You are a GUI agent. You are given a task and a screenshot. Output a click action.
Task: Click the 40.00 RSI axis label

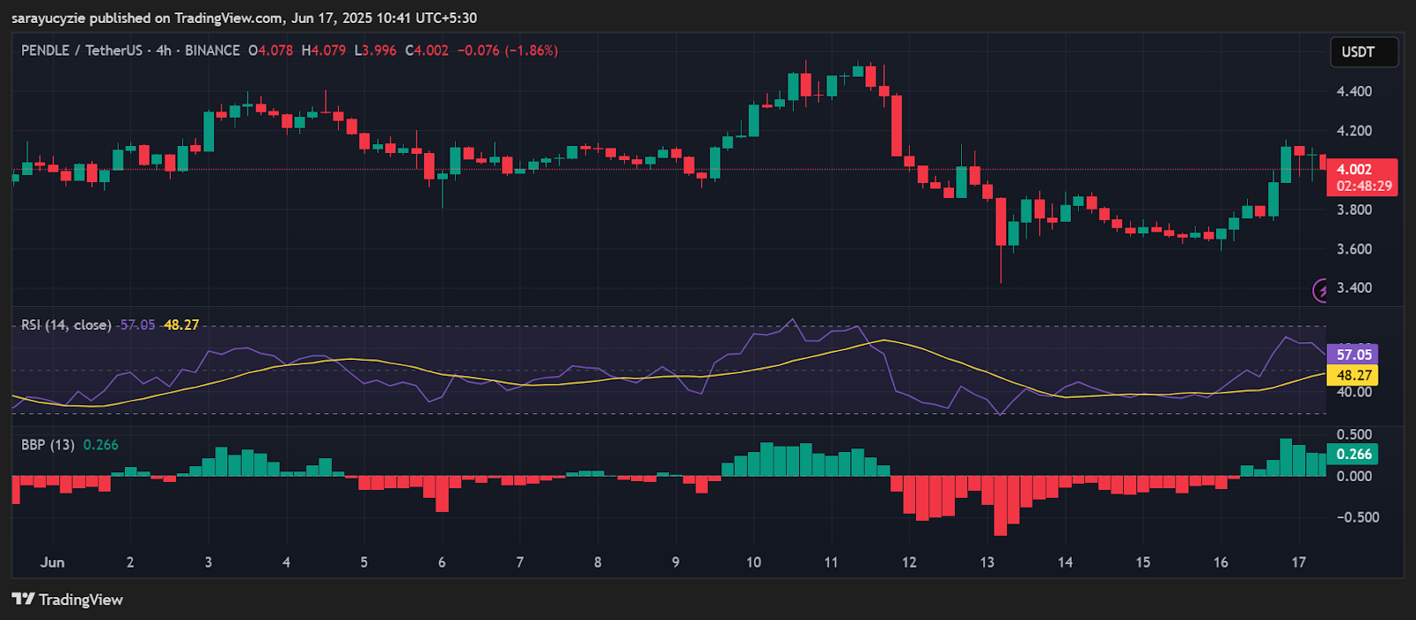pos(1354,393)
